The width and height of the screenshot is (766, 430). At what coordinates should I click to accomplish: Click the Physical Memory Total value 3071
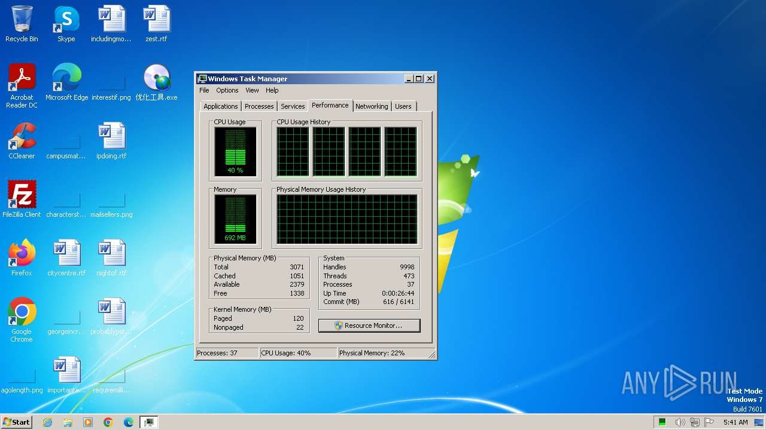coord(297,267)
